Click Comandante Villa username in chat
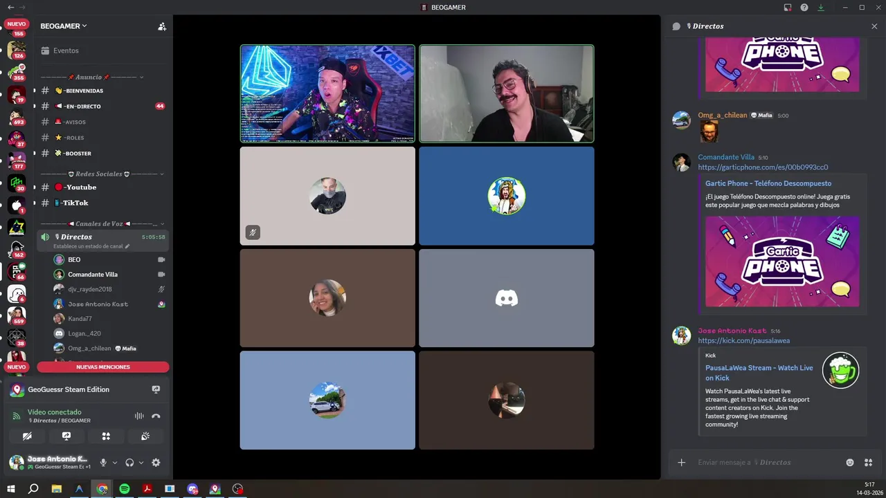Viewport: 886px width, 498px height. click(x=726, y=157)
